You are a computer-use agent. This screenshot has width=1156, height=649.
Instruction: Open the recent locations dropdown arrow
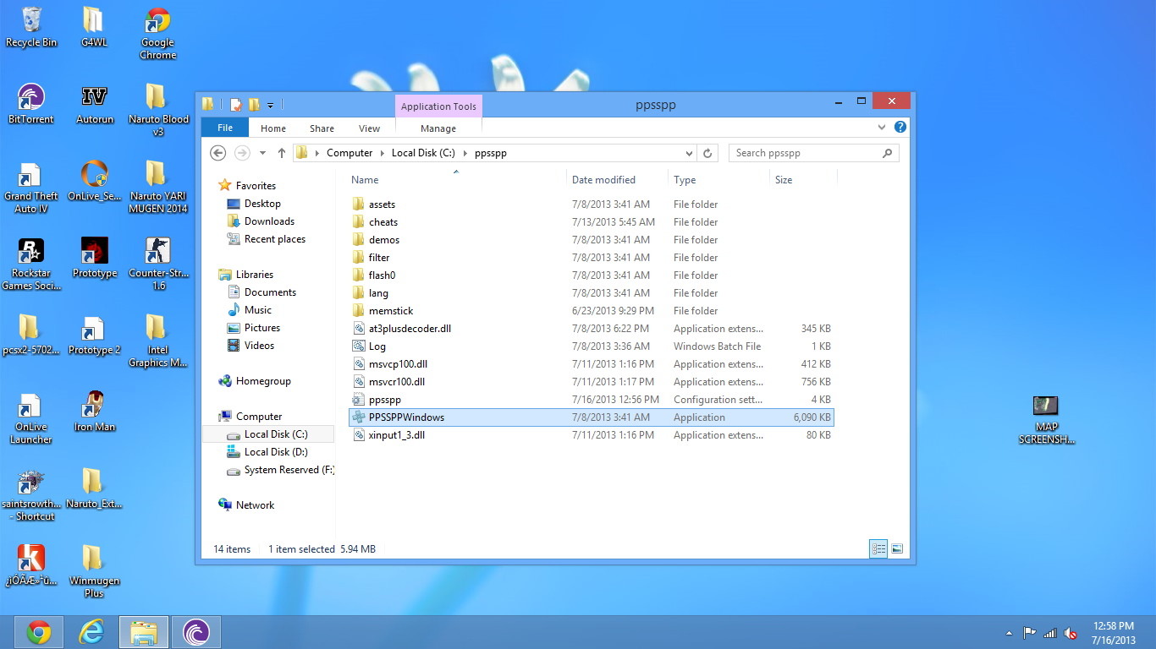[x=262, y=153]
